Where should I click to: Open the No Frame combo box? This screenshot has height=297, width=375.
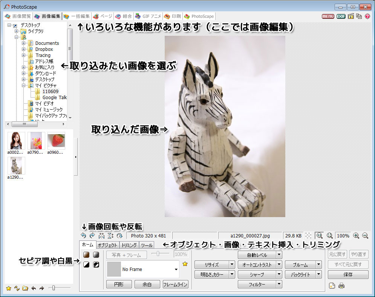143,269
